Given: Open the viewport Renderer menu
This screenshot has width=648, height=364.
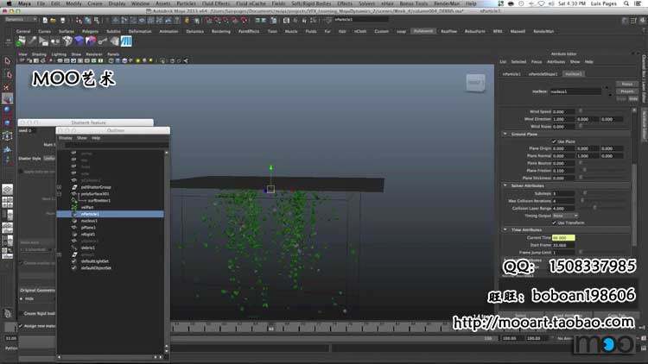Looking at the screenshot, I should tap(94, 54).
